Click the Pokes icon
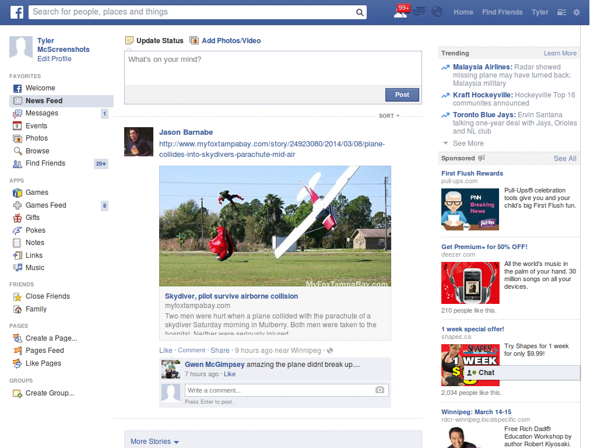Viewport: 597px width, 448px height. [17, 230]
